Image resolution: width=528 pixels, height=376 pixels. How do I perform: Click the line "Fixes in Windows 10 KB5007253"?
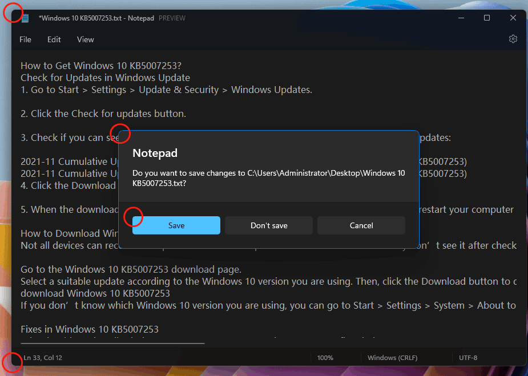coord(90,329)
